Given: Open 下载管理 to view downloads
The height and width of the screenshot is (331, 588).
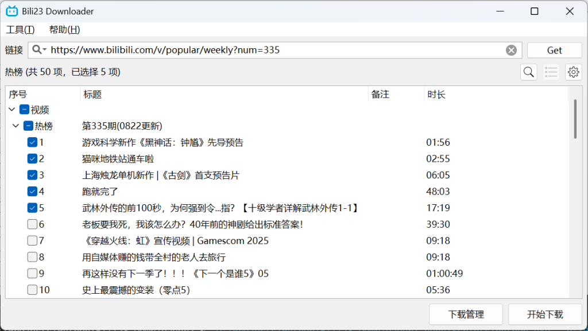Looking at the screenshot, I should 466,314.
